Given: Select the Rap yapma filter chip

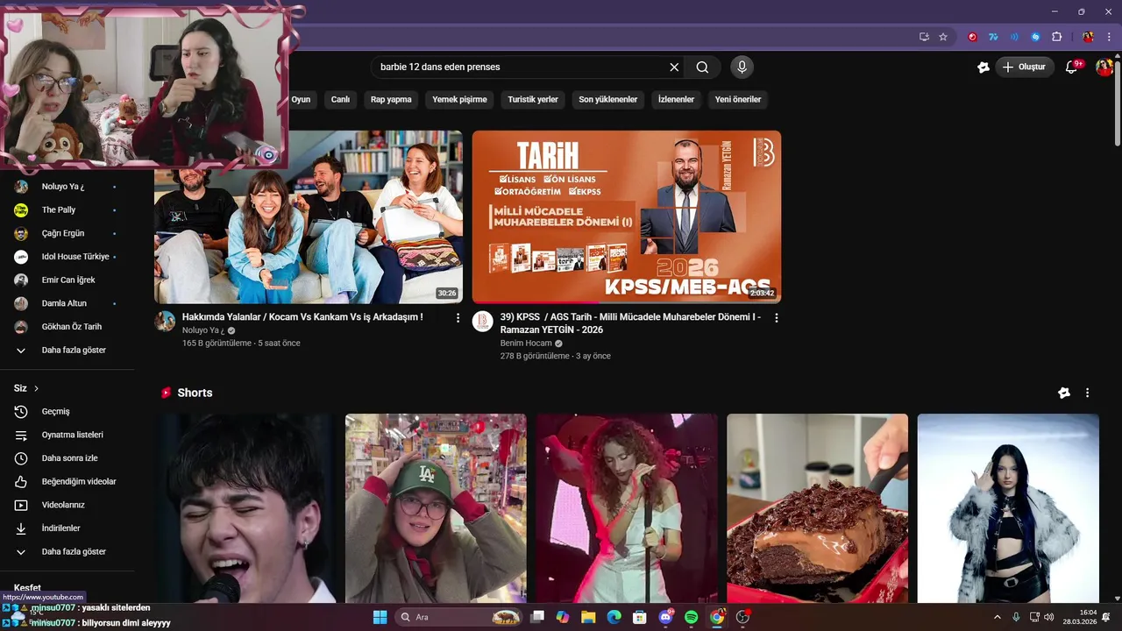Looking at the screenshot, I should (391, 99).
